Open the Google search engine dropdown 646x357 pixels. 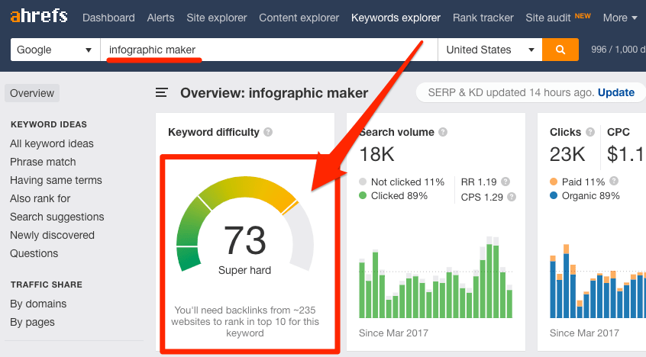(x=55, y=50)
